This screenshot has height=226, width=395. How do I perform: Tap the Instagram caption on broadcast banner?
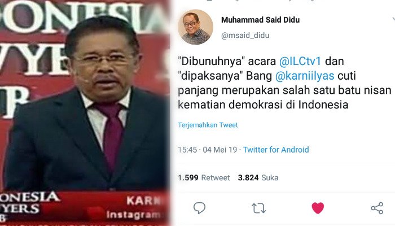[133, 215]
